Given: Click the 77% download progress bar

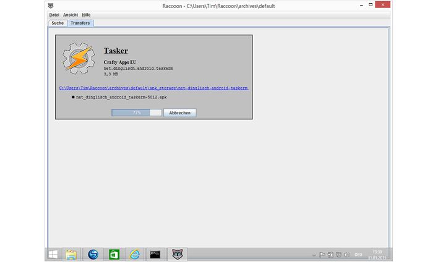Looking at the screenshot, I should point(137,112).
